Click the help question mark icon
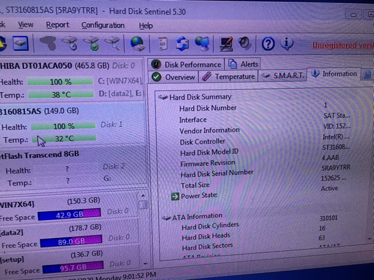Viewport: 374px width, 280px height. (268, 44)
